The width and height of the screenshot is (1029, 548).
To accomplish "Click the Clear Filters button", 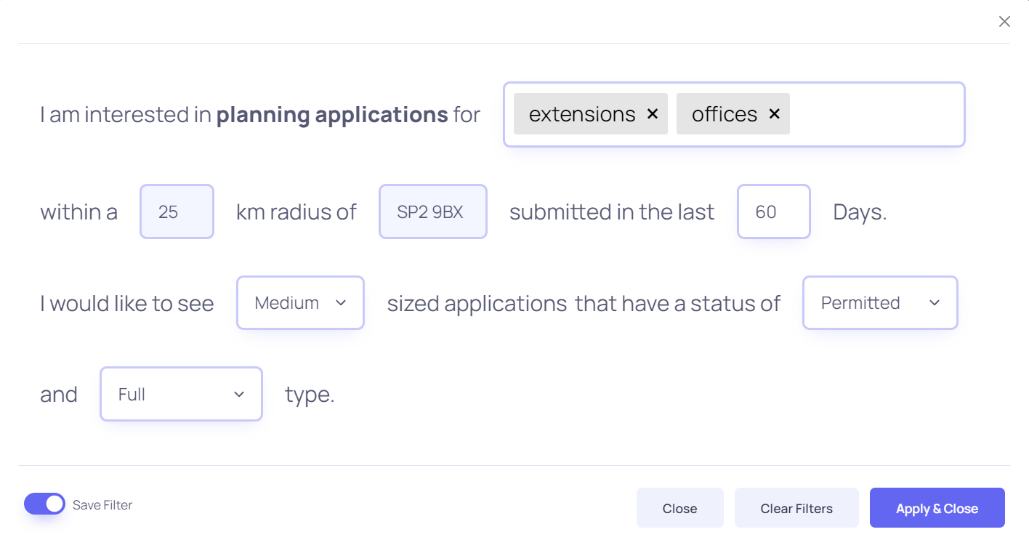I will click(796, 508).
